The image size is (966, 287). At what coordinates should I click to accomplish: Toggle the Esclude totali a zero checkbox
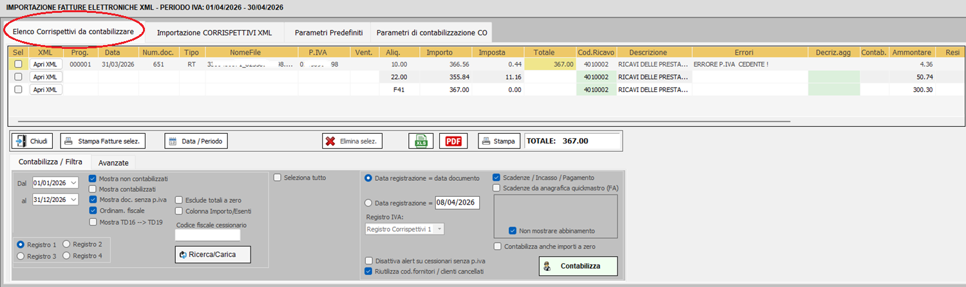coord(179,200)
